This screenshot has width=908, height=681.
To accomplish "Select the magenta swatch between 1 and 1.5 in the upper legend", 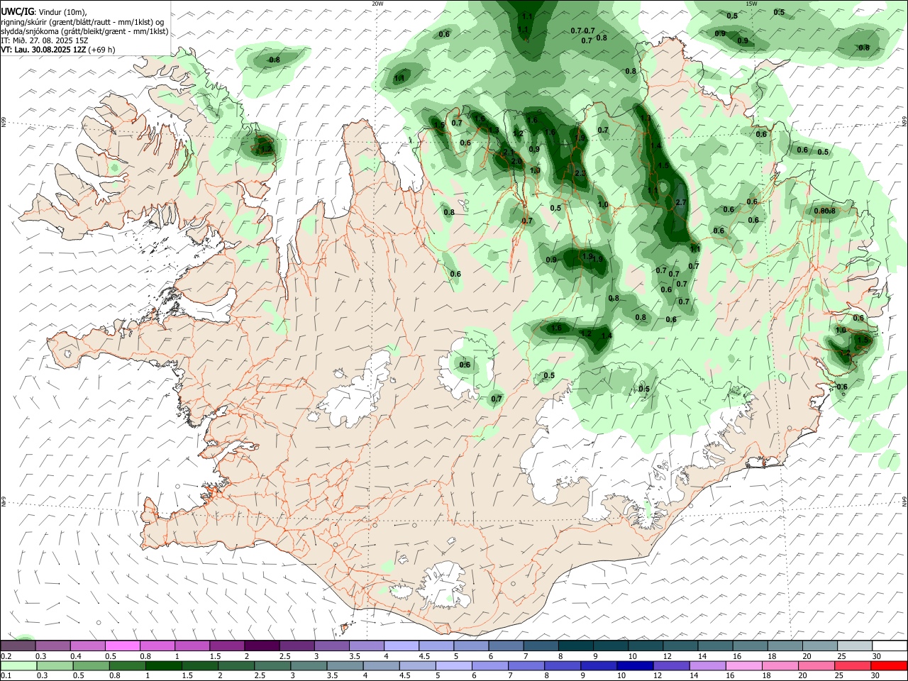I will [x=192, y=646].
